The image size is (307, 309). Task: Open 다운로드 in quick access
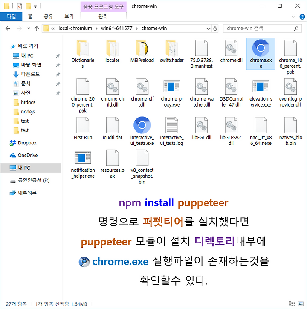point(30,74)
